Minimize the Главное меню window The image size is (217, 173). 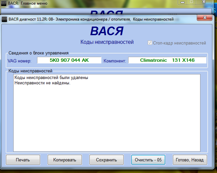click(x=183, y=2)
